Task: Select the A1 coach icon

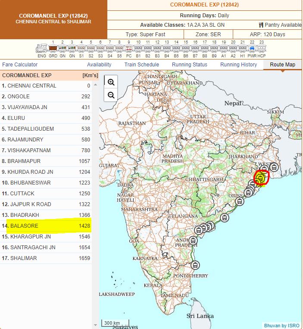Action: coord(224,48)
